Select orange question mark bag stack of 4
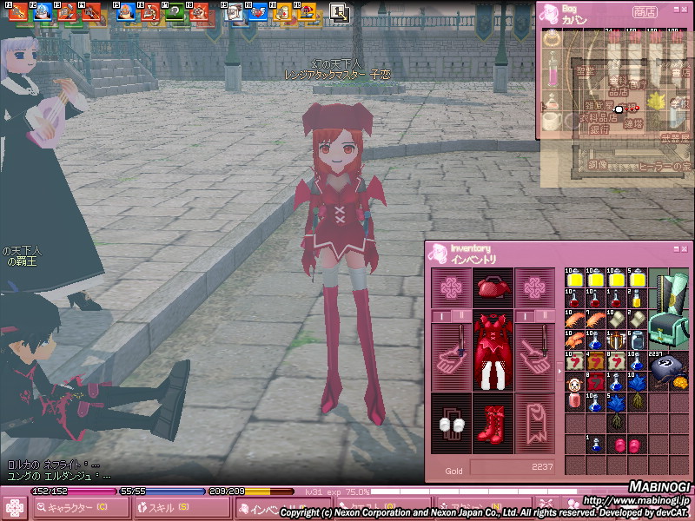 tap(595, 361)
